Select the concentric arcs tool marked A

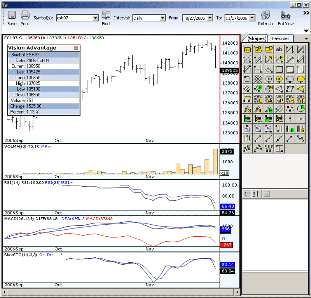click(x=269, y=99)
